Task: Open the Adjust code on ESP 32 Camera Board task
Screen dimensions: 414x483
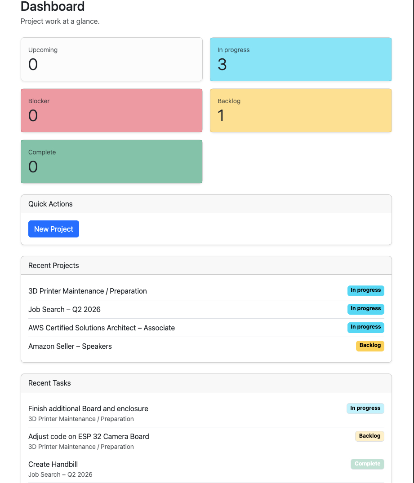Action: coord(89,436)
